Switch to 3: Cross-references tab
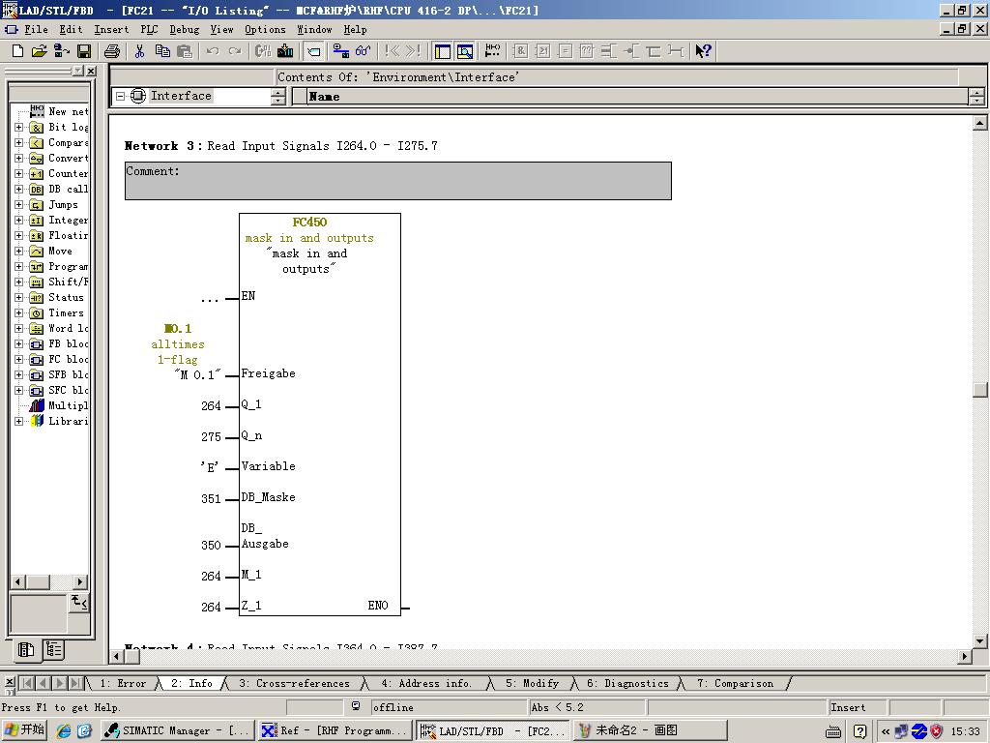 [x=294, y=683]
